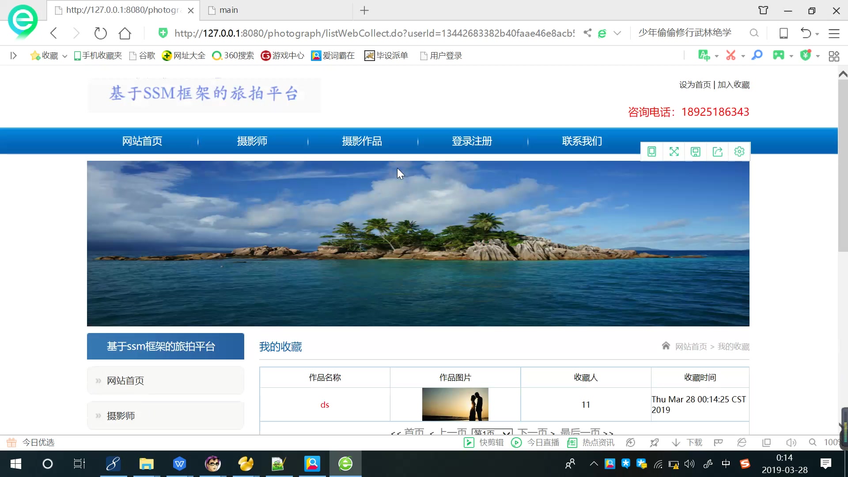Expand the page number dropdown showing 第1页
The image size is (848, 477).
click(492, 433)
